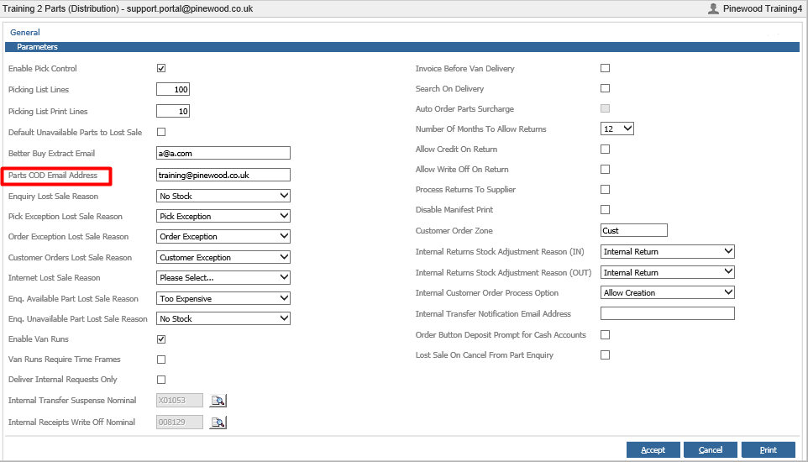Open Internal Customer Order Process Option dropdown

[x=668, y=293]
